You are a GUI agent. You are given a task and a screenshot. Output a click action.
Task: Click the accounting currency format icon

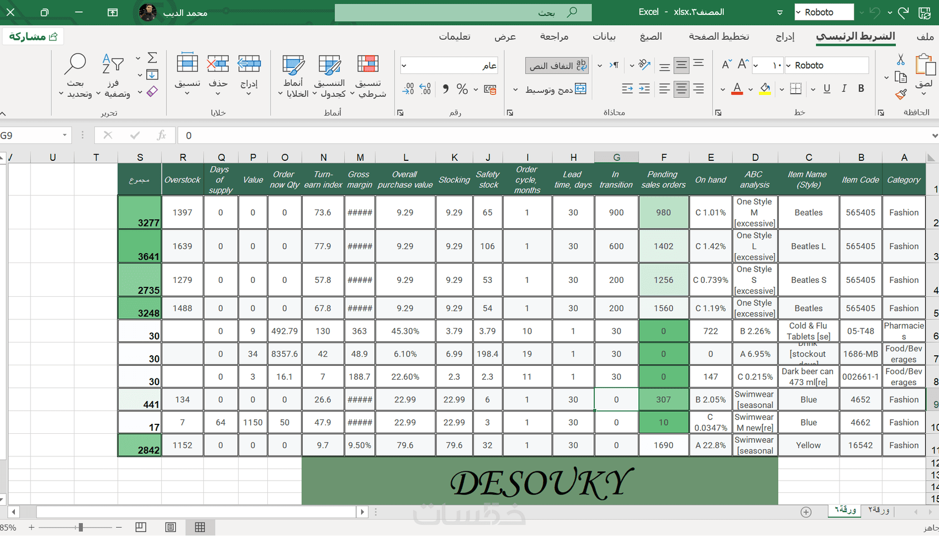490,89
